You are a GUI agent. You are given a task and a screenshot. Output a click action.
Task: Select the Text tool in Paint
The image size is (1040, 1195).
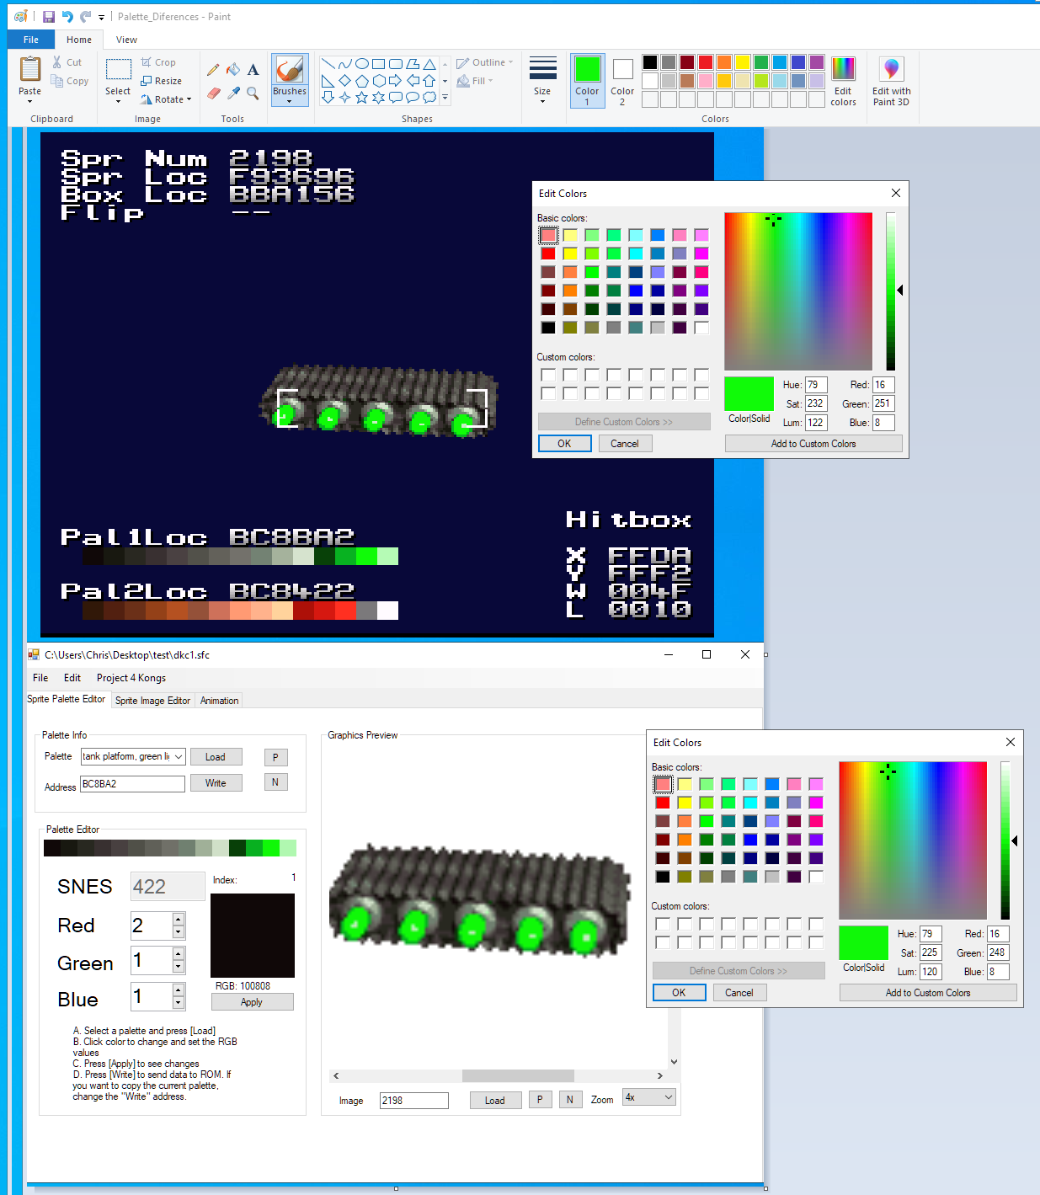pos(253,70)
